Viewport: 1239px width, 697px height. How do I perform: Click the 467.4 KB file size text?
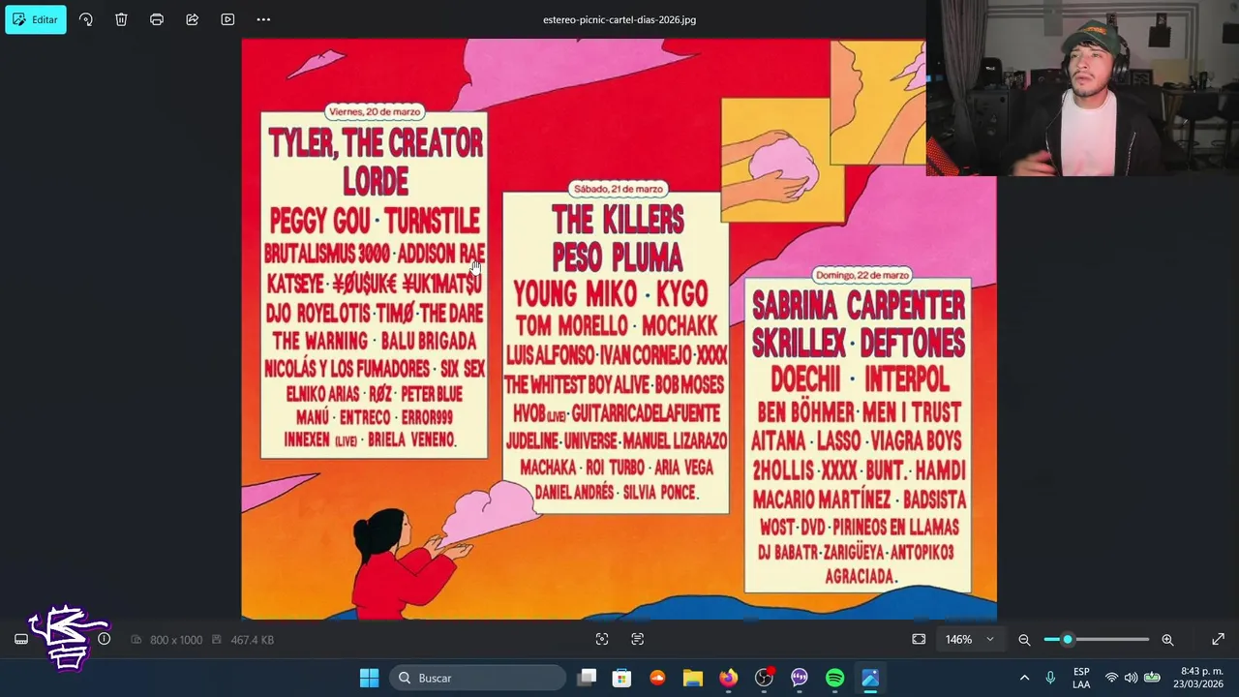[x=252, y=640]
